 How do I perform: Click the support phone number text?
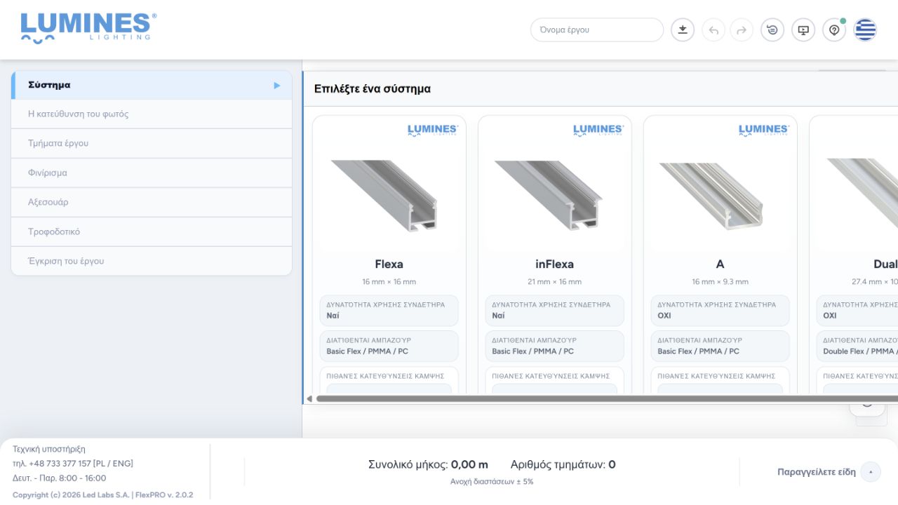[x=73, y=464]
